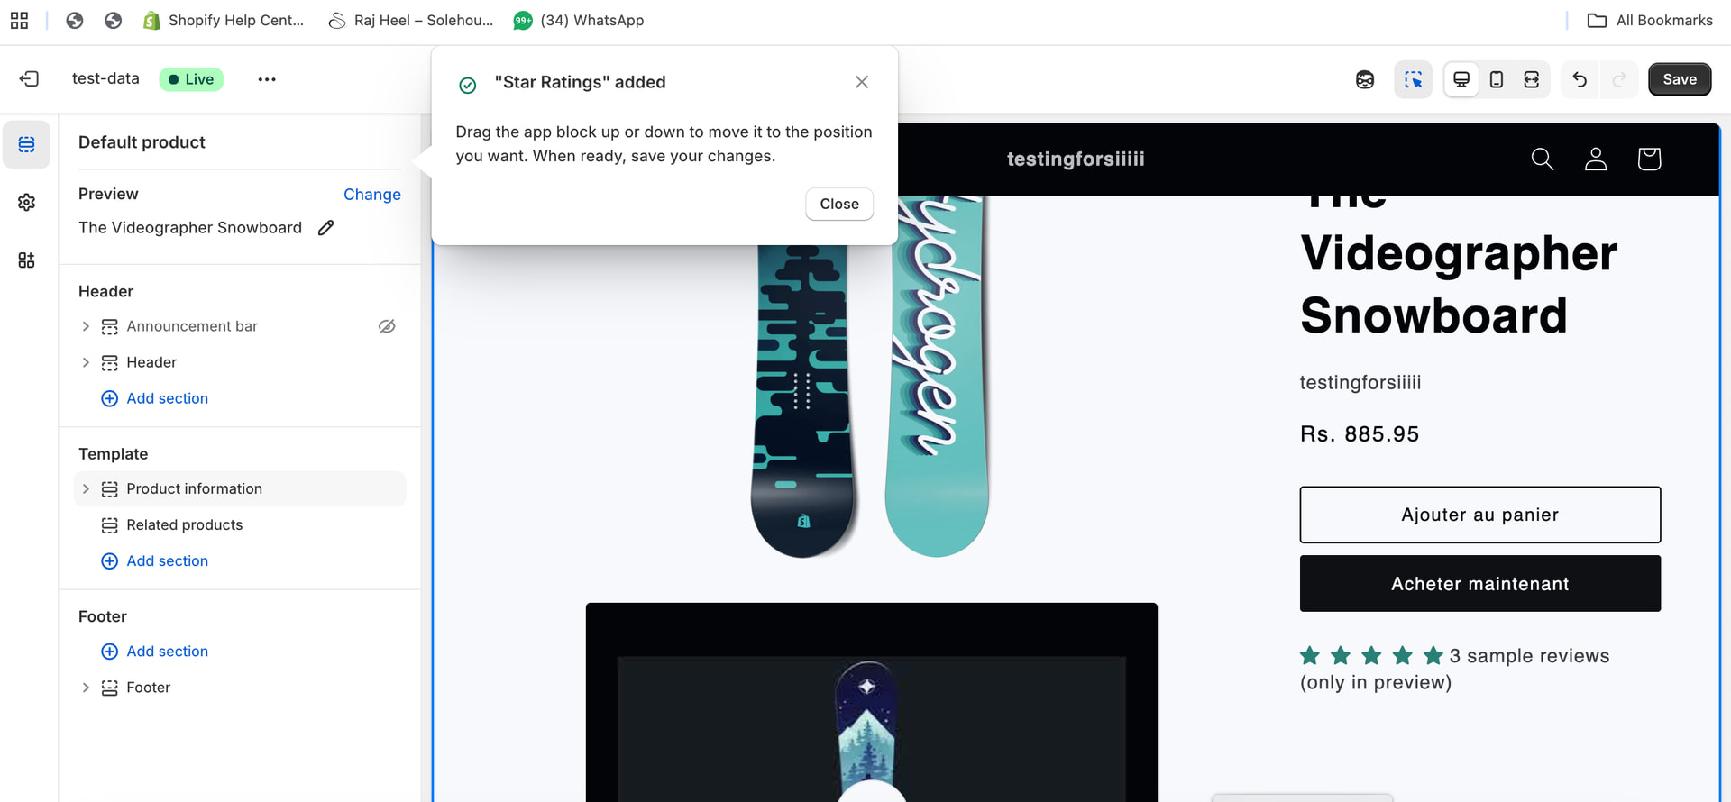Toggle the inspector selection tool icon
Image resolution: width=1731 pixels, height=802 pixels.
1413,79
